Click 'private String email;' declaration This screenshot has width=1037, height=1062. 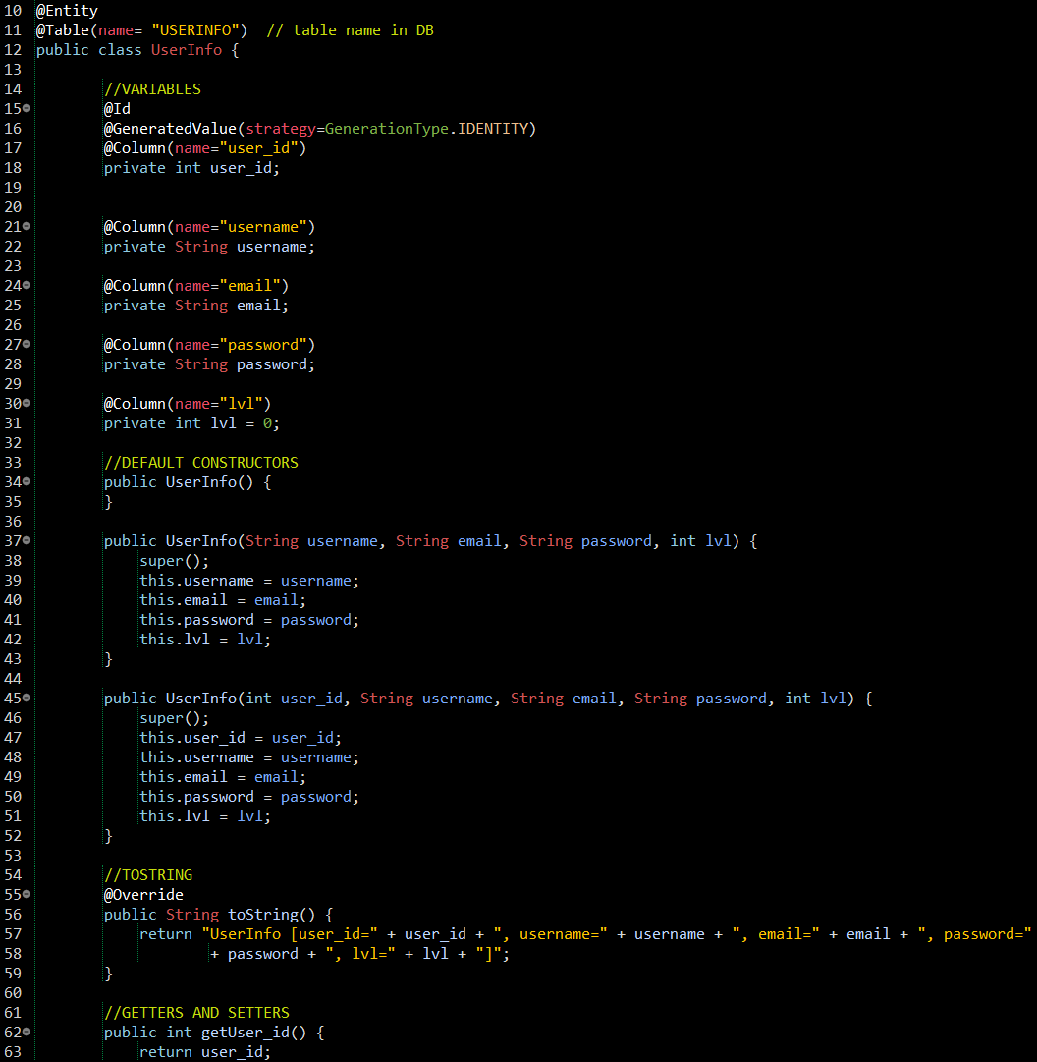195,306
